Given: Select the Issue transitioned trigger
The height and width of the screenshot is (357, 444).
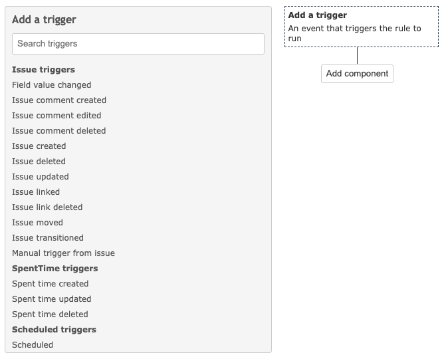Looking at the screenshot, I should click(48, 238).
